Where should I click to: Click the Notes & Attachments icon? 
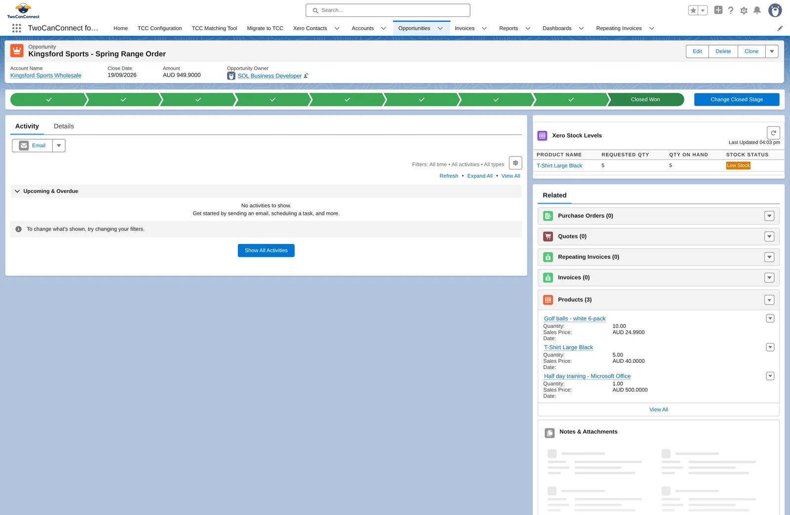(x=550, y=433)
